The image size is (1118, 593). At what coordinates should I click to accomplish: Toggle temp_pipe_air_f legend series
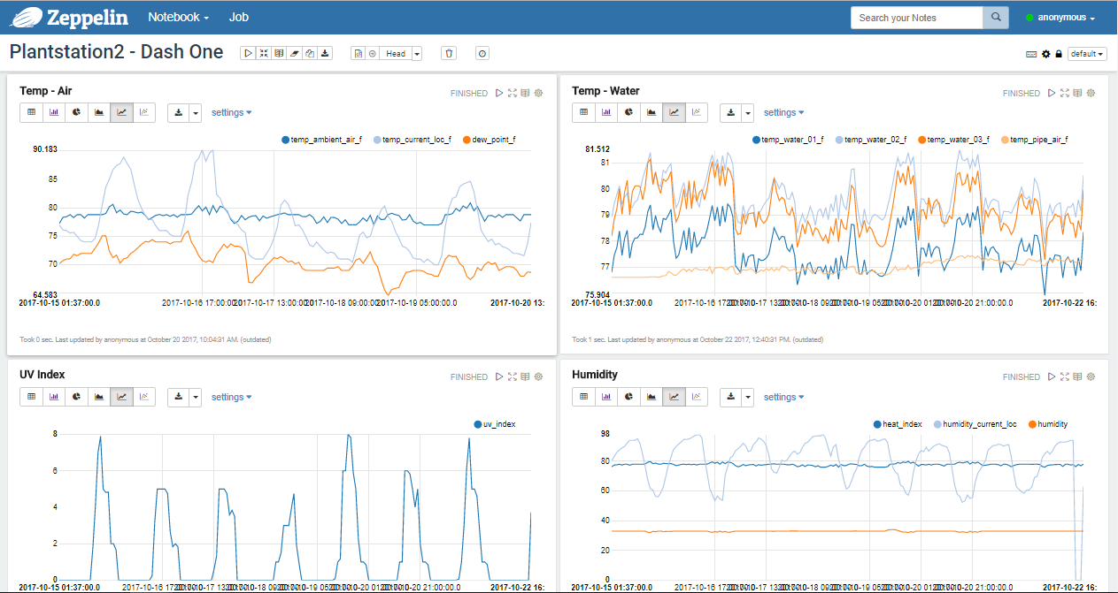click(1033, 140)
